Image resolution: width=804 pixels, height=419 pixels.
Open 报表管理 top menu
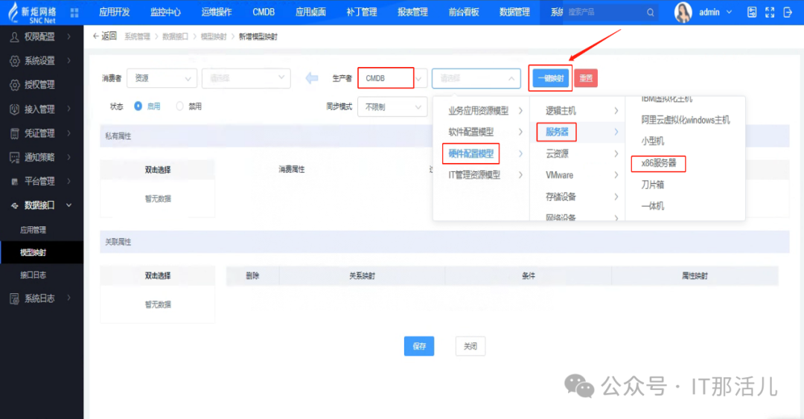click(x=412, y=13)
